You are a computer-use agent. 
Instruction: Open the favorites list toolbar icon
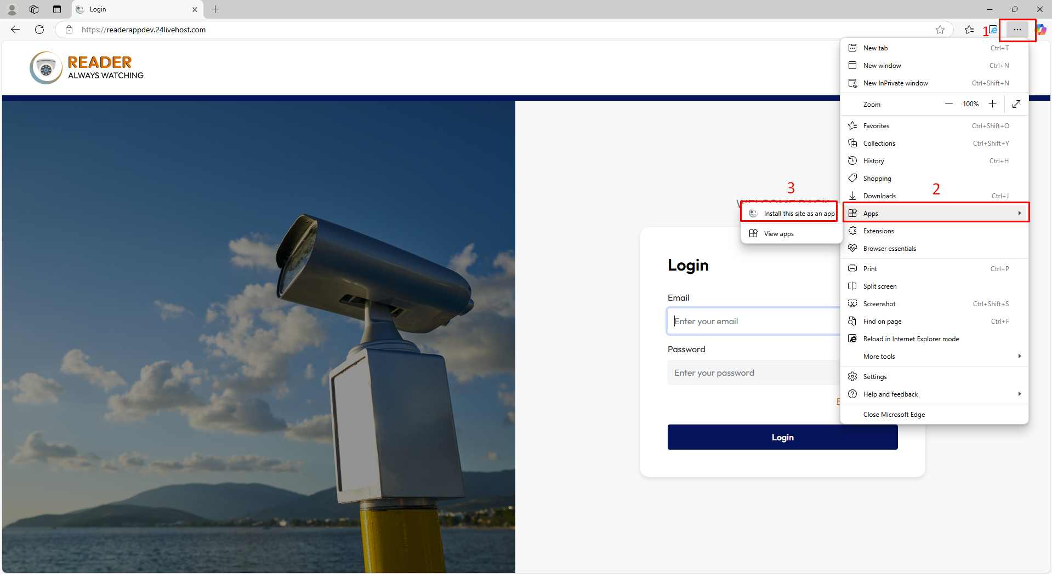tap(969, 30)
